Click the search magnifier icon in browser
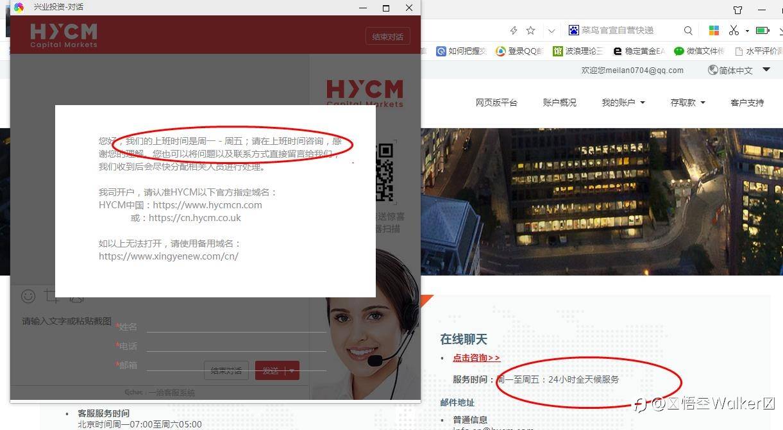This screenshot has width=783, height=430. 688,30
